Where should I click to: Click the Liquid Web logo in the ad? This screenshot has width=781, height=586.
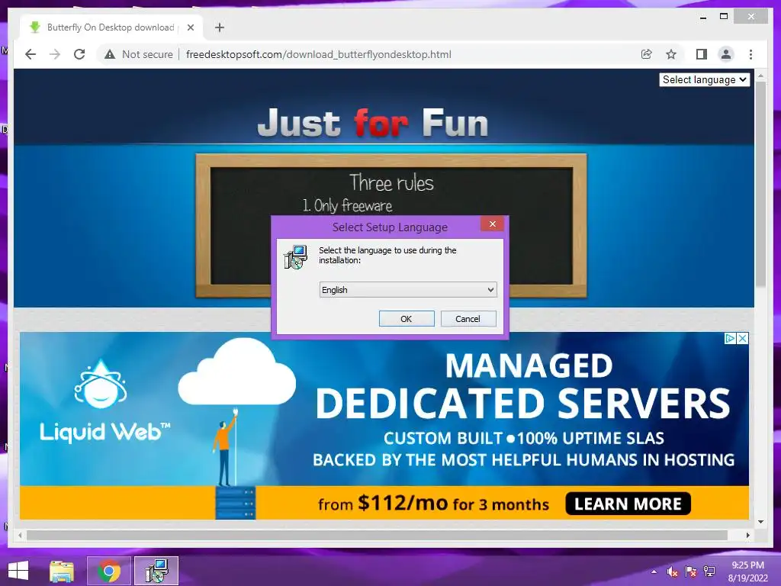click(104, 401)
